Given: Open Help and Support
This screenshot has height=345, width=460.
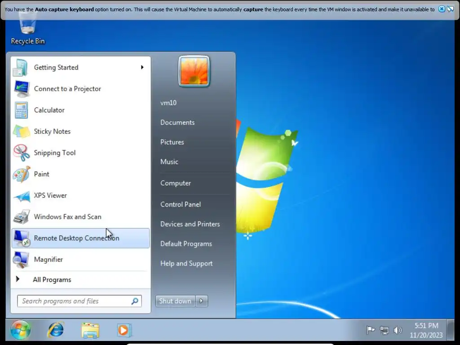Looking at the screenshot, I should point(186,263).
